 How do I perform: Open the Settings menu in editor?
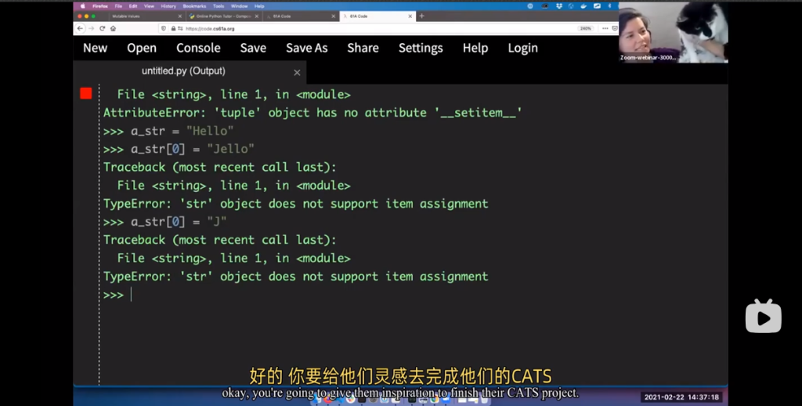tap(421, 48)
